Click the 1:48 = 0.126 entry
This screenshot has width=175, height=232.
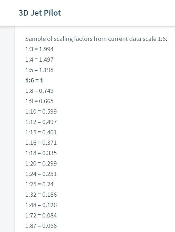(41, 205)
